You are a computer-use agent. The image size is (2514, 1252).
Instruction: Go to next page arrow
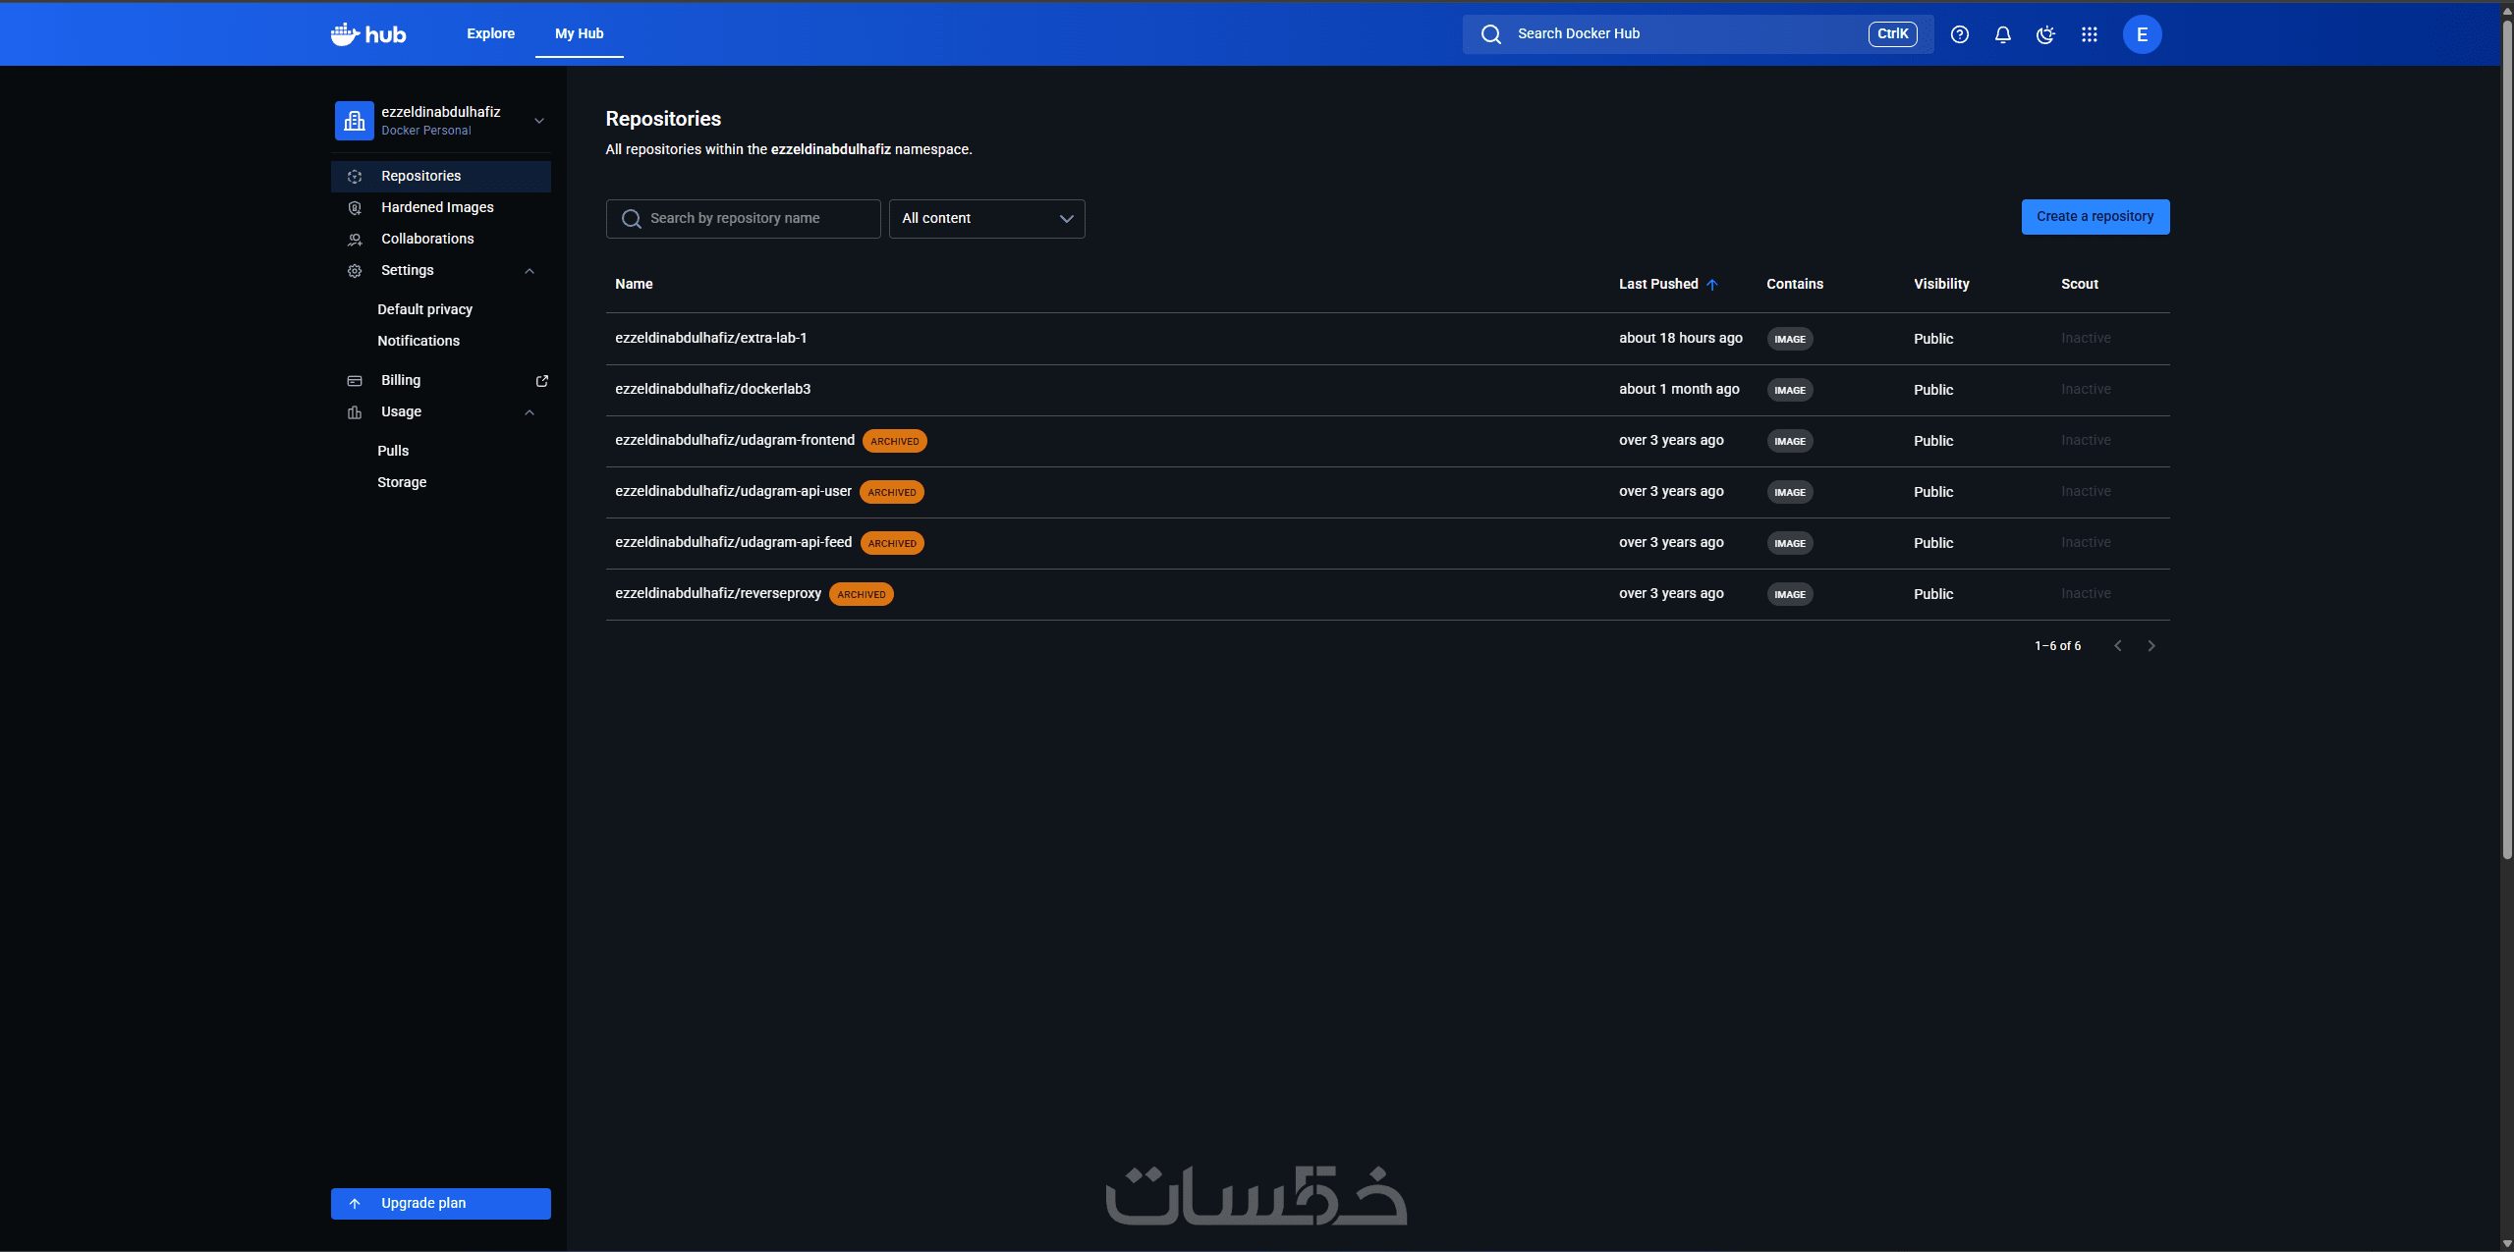pyautogui.click(x=2151, y=646)
